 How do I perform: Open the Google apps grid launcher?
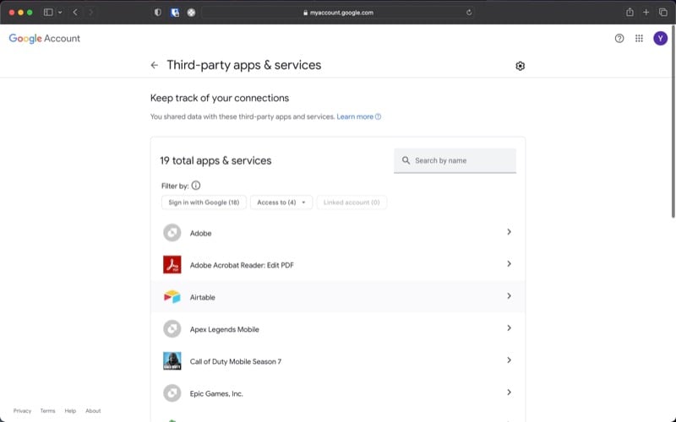click(639, 38)
